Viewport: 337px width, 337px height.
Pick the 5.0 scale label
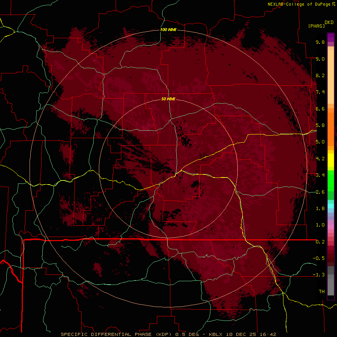tap(320, 142)
